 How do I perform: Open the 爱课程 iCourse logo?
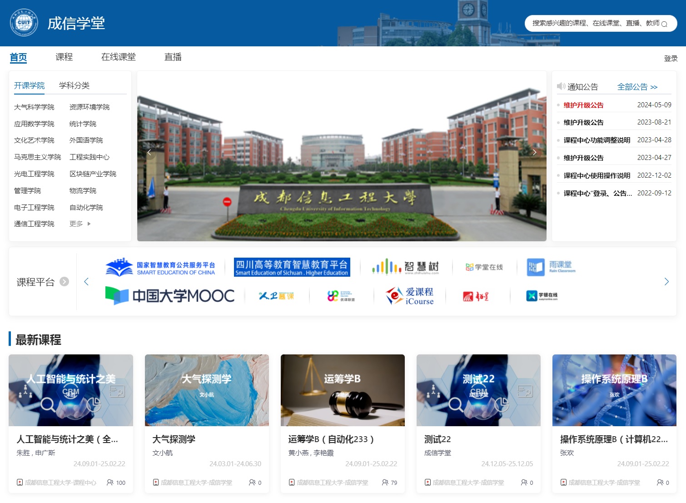(x=410, y=296)
